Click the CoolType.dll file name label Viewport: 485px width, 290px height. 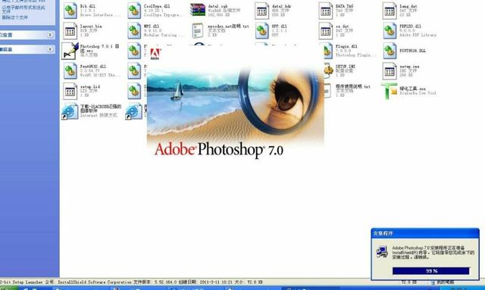point(157,6)
